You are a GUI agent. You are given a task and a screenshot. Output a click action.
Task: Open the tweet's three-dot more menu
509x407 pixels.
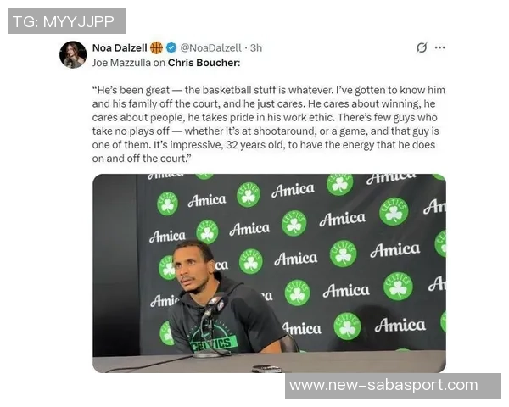[x=439, y=47]
